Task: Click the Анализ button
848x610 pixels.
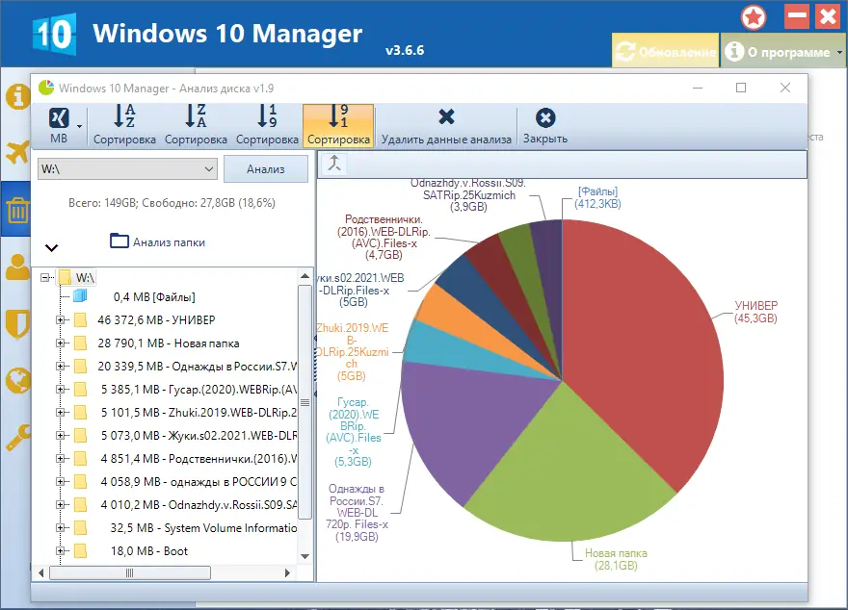Action: click(266, 169)
